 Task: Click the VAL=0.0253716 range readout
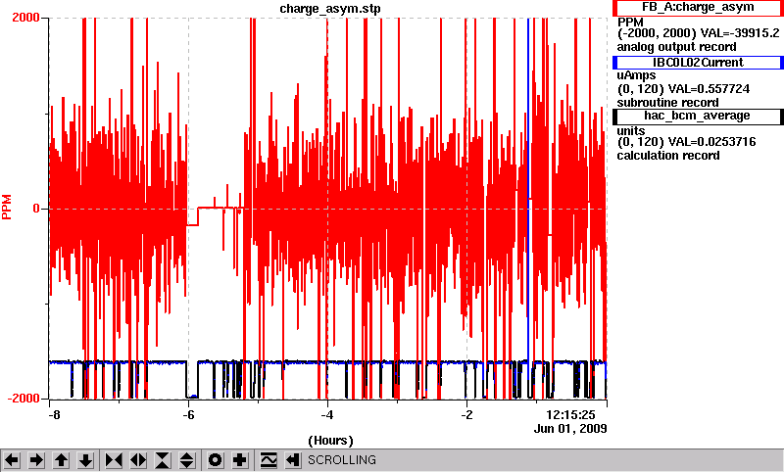coord(712,142)
